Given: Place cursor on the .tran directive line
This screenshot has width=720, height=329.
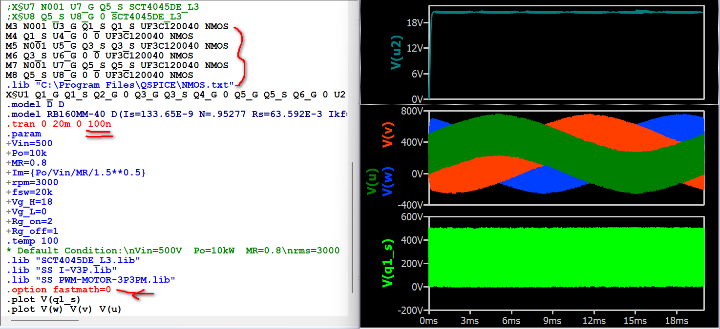Looking at the screenshot, I should (59, 124).
